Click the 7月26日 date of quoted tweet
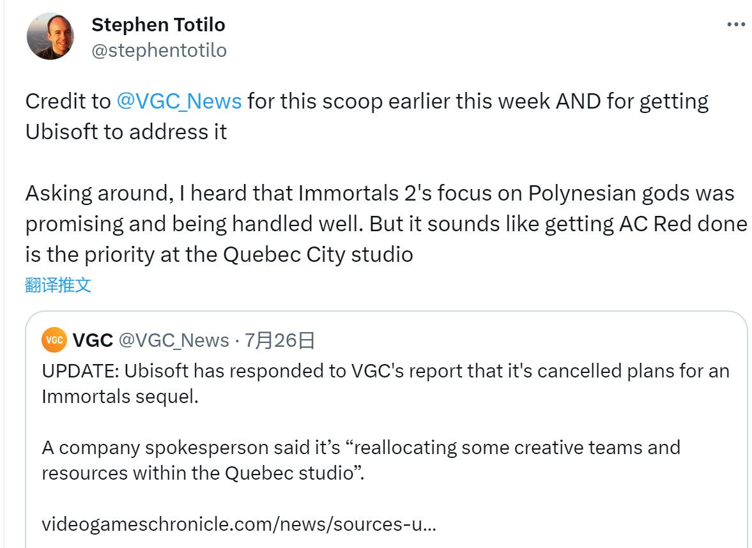Image resolution: width=752 pixels, height=548 pixels. pyautogui.click(x=280, y=340)
